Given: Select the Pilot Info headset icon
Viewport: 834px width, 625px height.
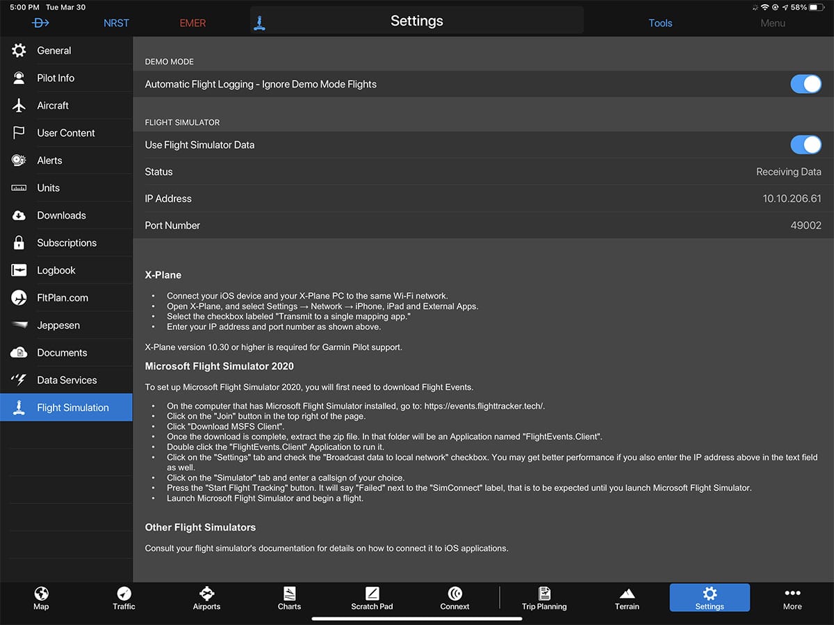Looking at the screenshot, I should pos(19,78).
